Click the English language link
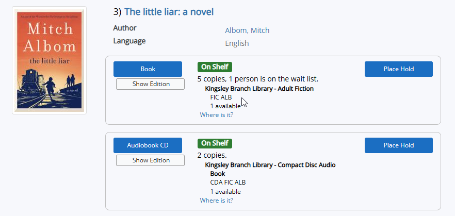Viewport: 455px width, 216px height. [237, 43]
